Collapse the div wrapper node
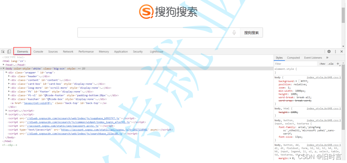The height and width of the screenshot is (163, 347). pyautogui.click(x=6, y=72)
